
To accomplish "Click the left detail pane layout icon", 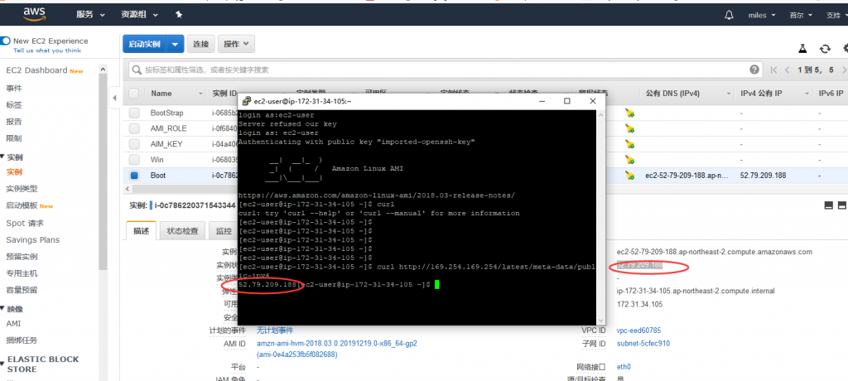I will (x=828, y=205).
